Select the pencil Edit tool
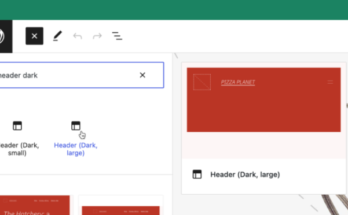 57,36
